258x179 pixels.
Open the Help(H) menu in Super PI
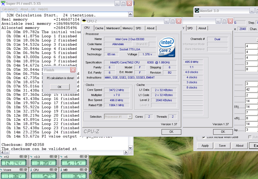(43, 9)
